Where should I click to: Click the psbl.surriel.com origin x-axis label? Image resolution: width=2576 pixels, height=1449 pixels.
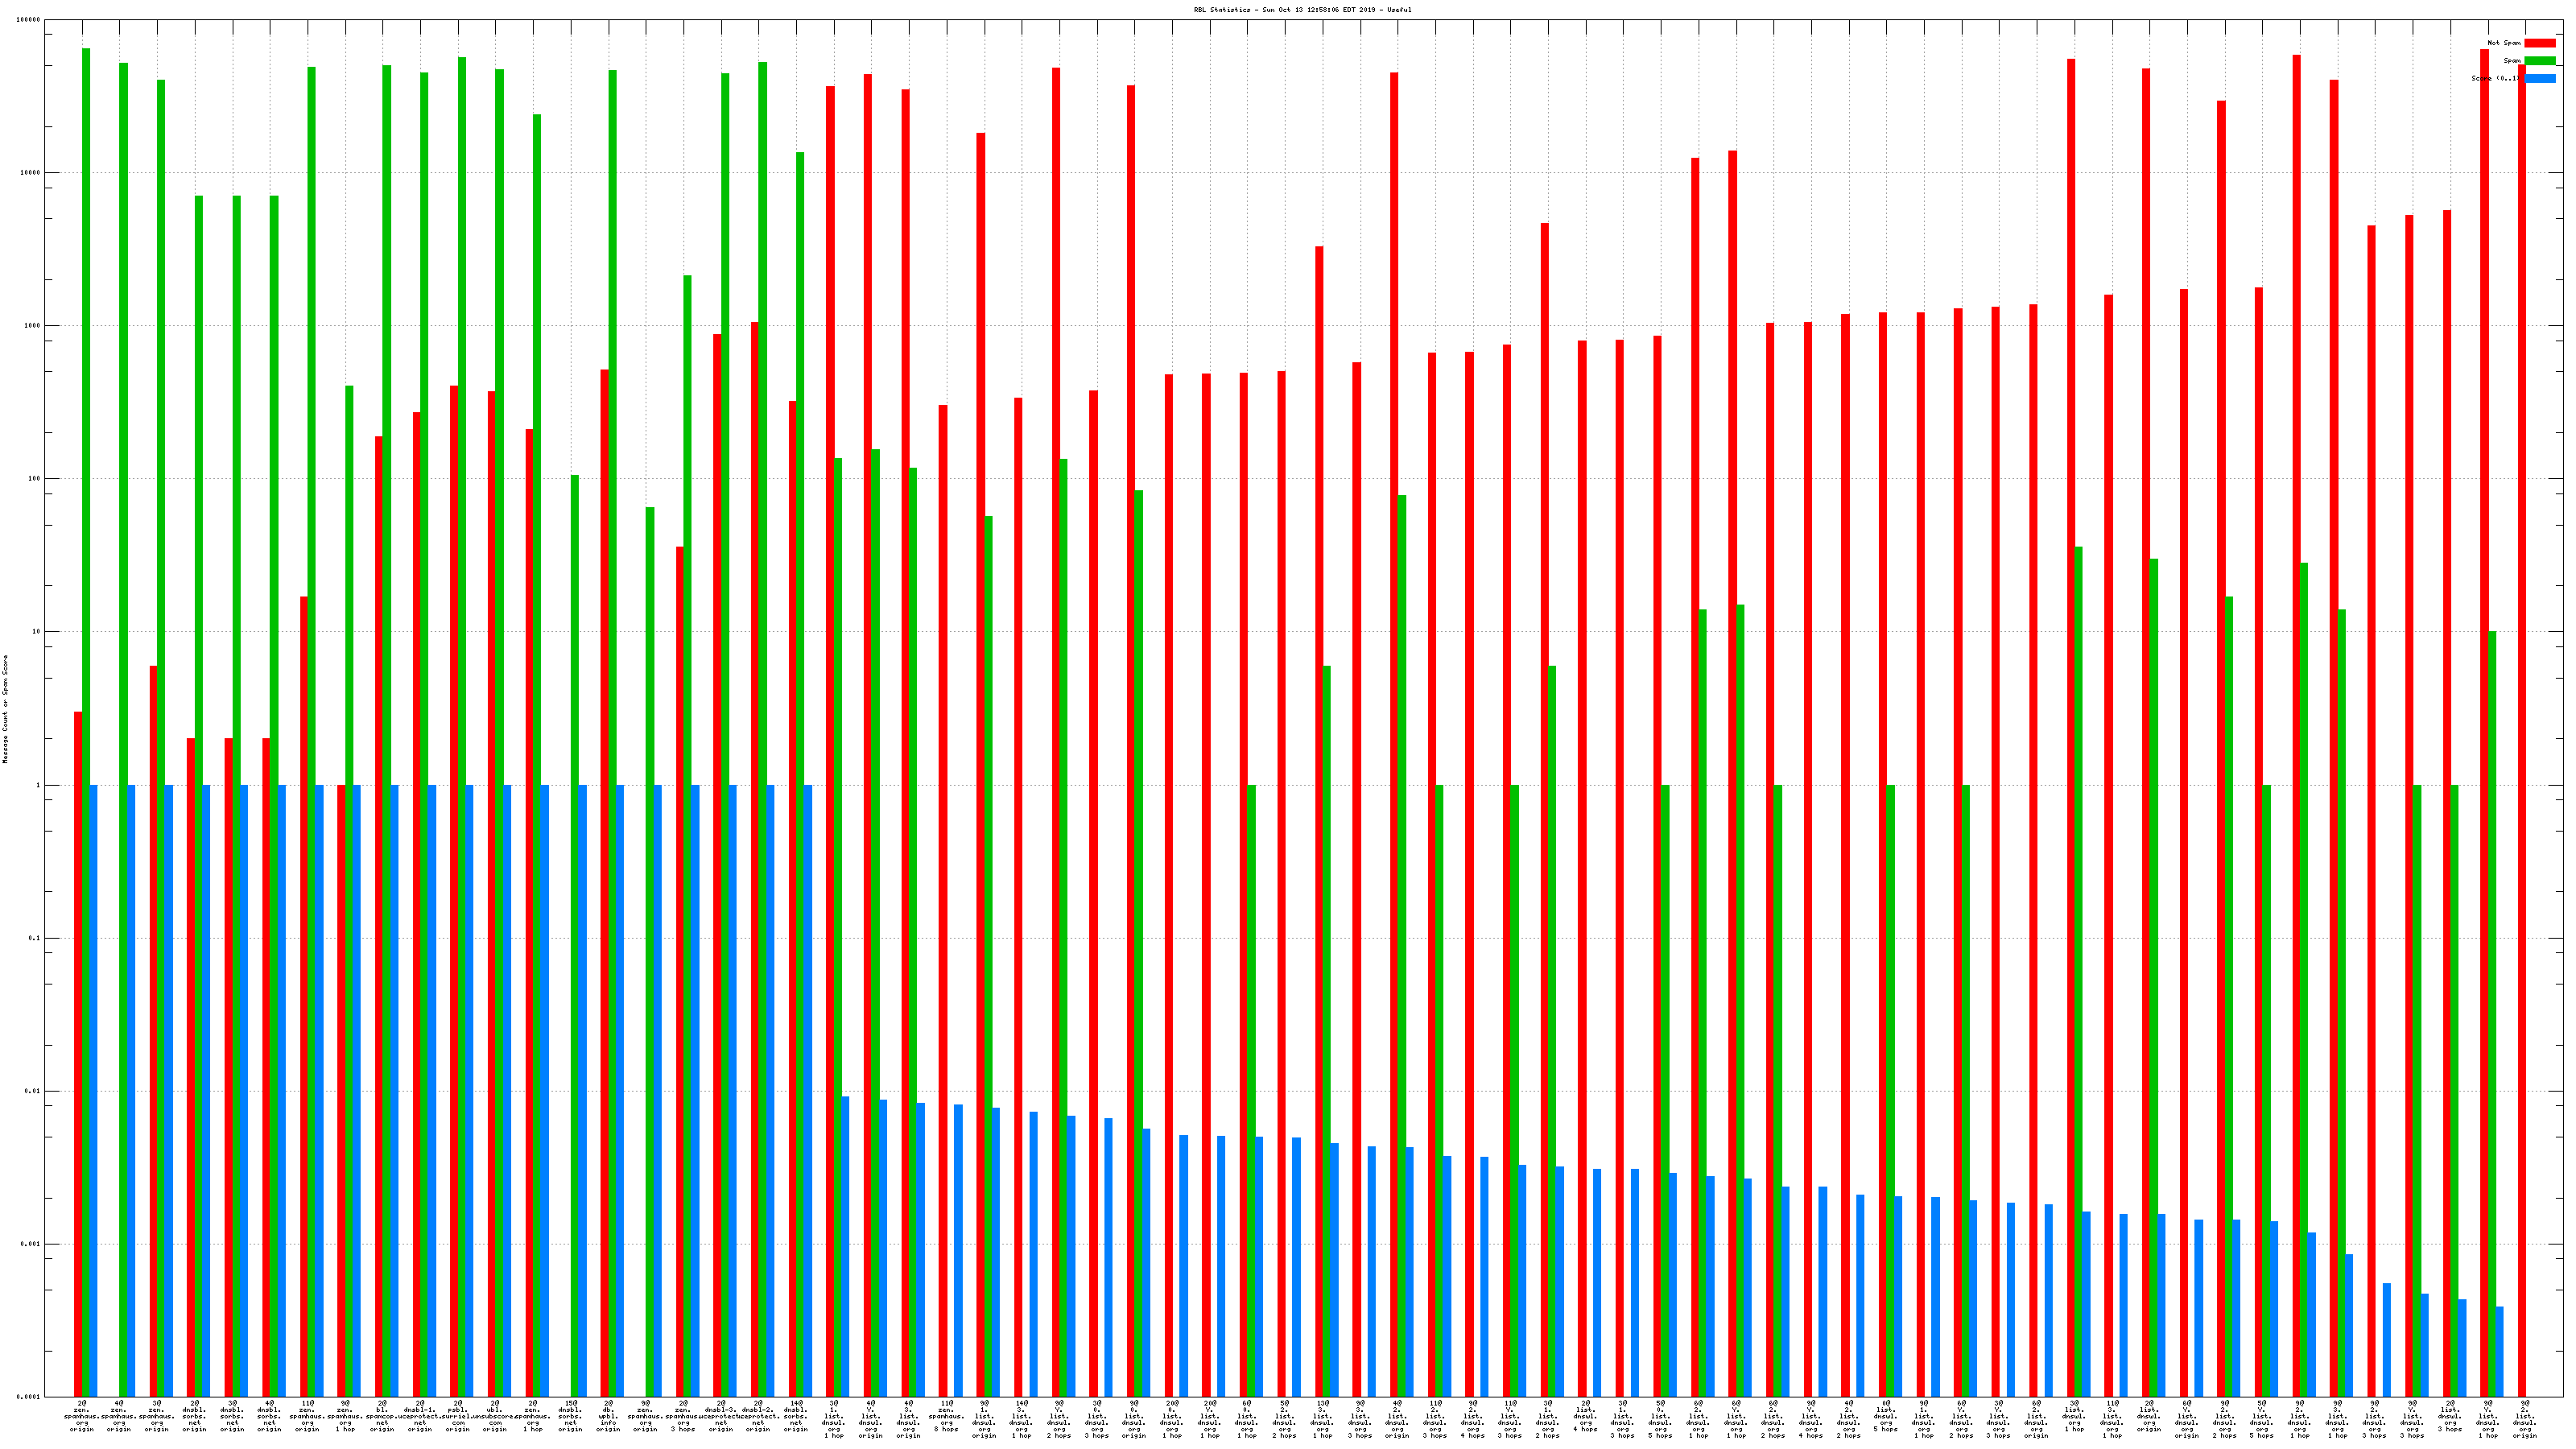(x=458, y=1416)
